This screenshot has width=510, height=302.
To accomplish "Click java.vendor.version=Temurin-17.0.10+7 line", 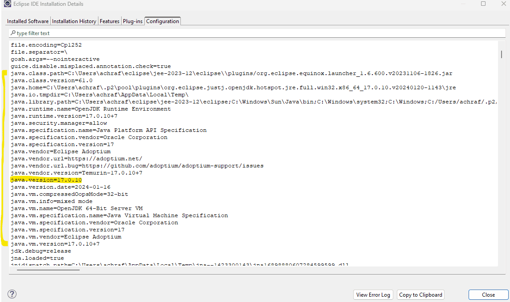I will (77, 173).
